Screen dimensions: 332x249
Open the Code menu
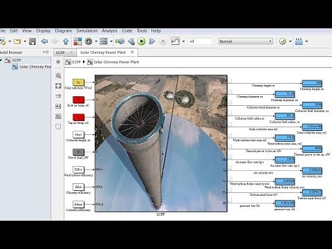click(x=127, y=30)
